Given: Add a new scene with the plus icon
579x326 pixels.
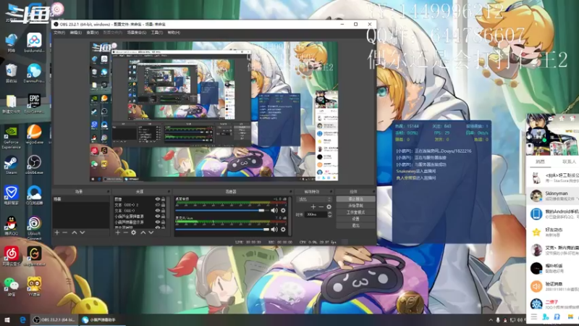Looking at the screenshot, I should click(57, 233).
